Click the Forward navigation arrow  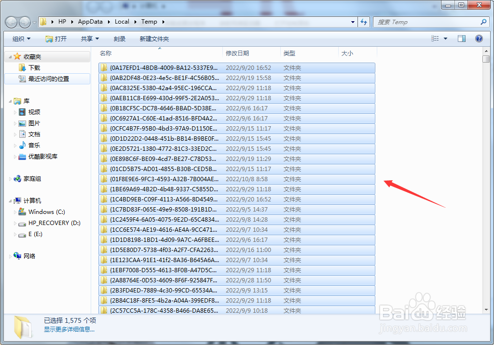(25, 22)
